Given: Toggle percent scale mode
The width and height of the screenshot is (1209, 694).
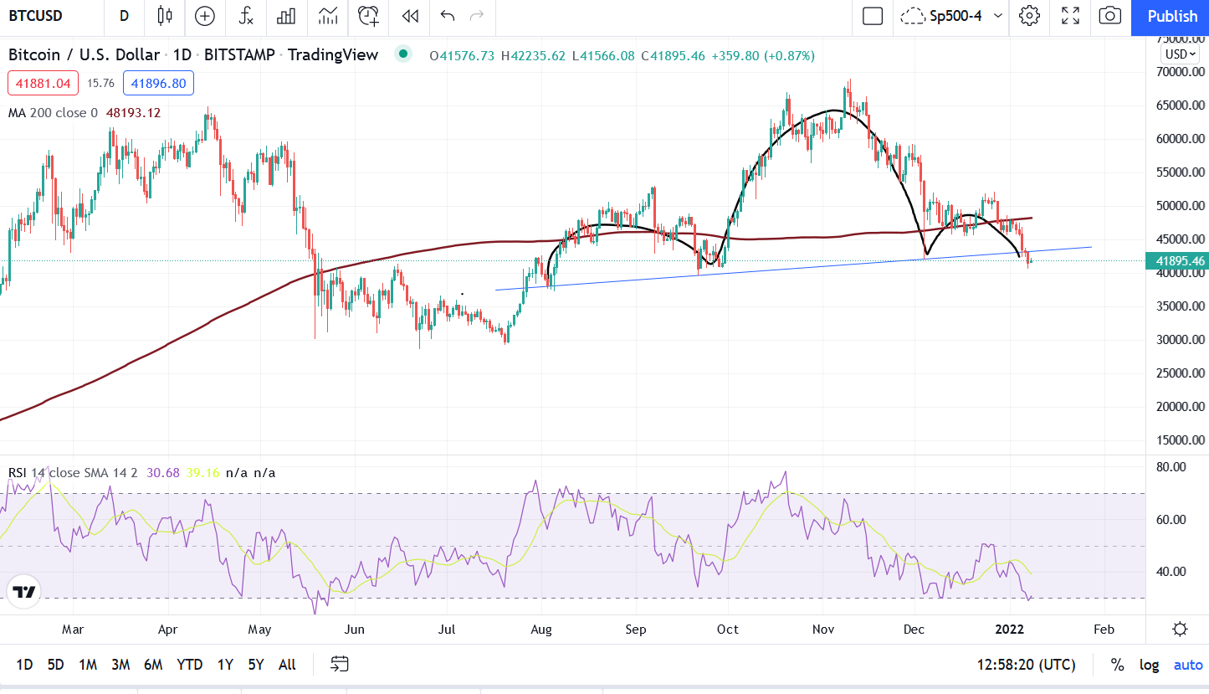Looking at the screenshot, I should click(1117, 665).
